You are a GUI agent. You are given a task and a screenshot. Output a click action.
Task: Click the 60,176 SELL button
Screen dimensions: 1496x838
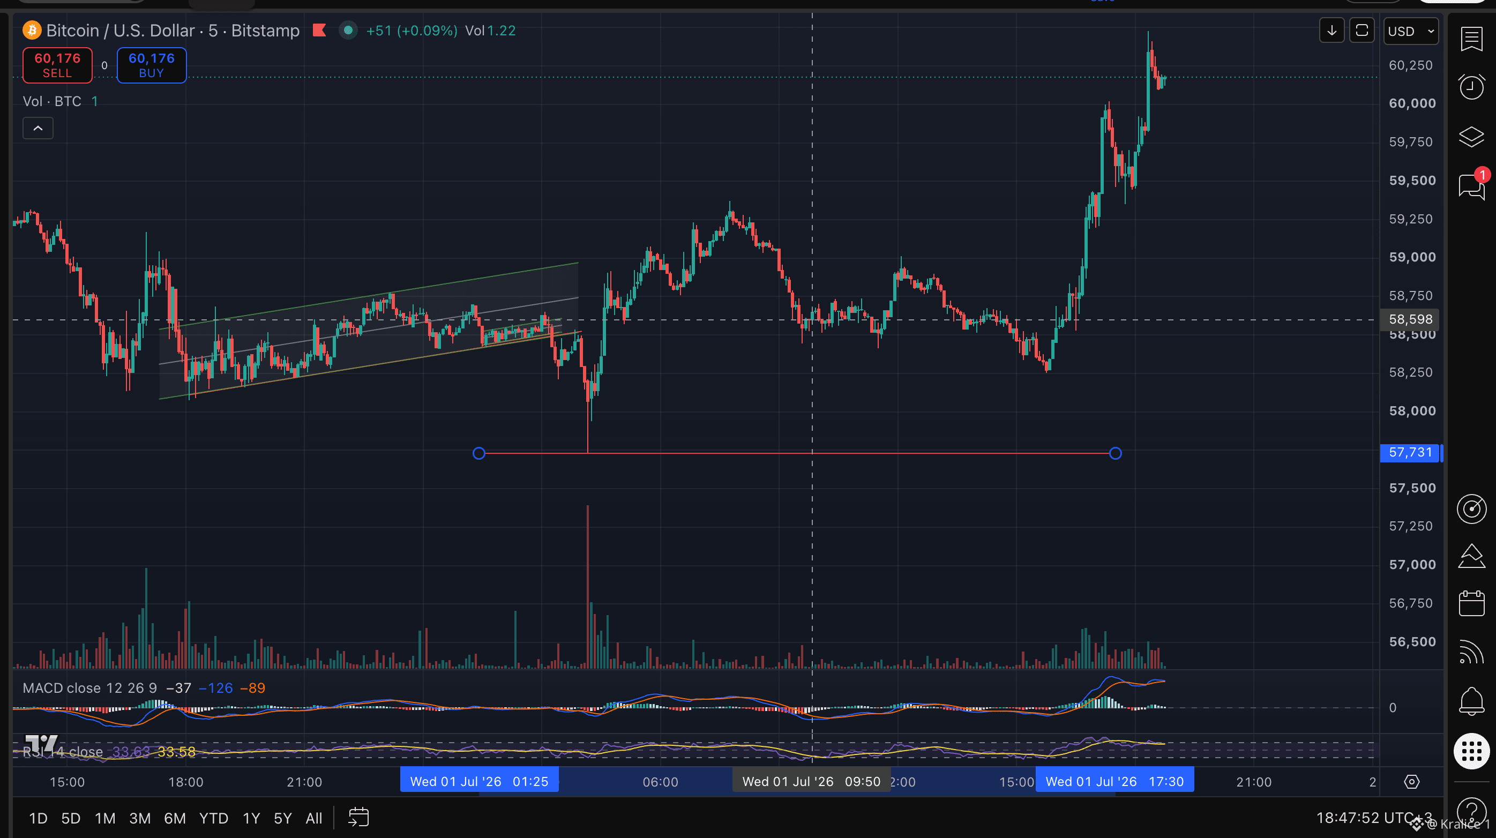point(57,65)
